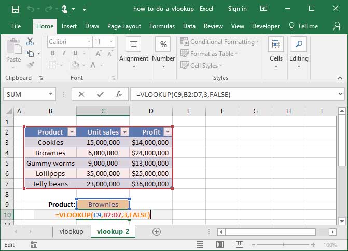This screenshot has width=348, height=251.
Task: Click the Undo arrow icon
Action: coord(31,9)
